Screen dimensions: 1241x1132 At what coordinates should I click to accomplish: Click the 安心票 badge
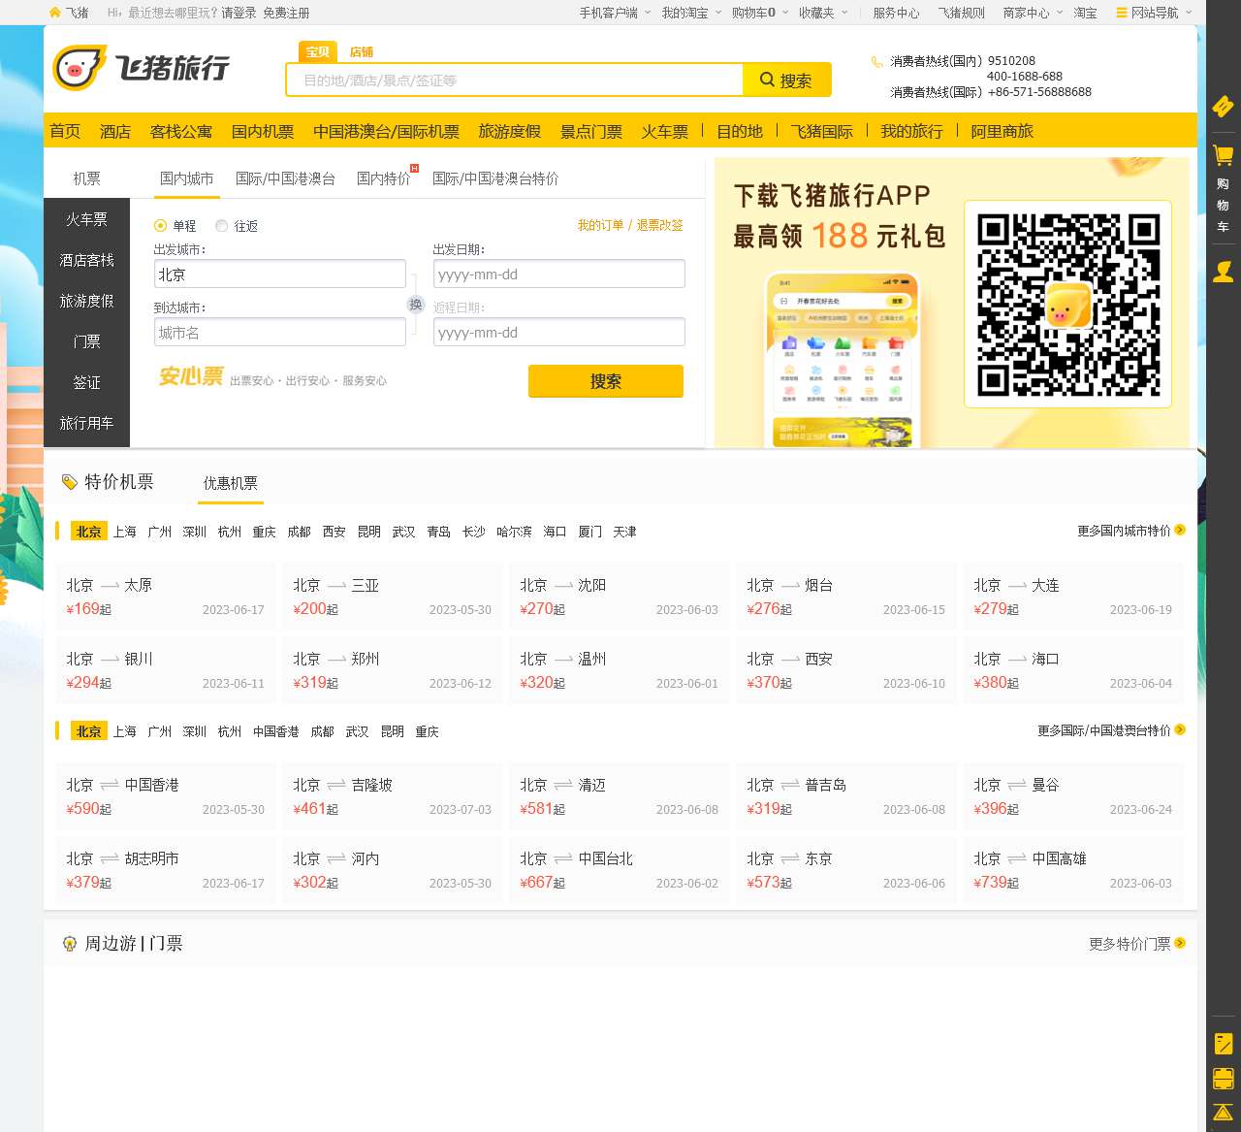(x=191, y=376)
